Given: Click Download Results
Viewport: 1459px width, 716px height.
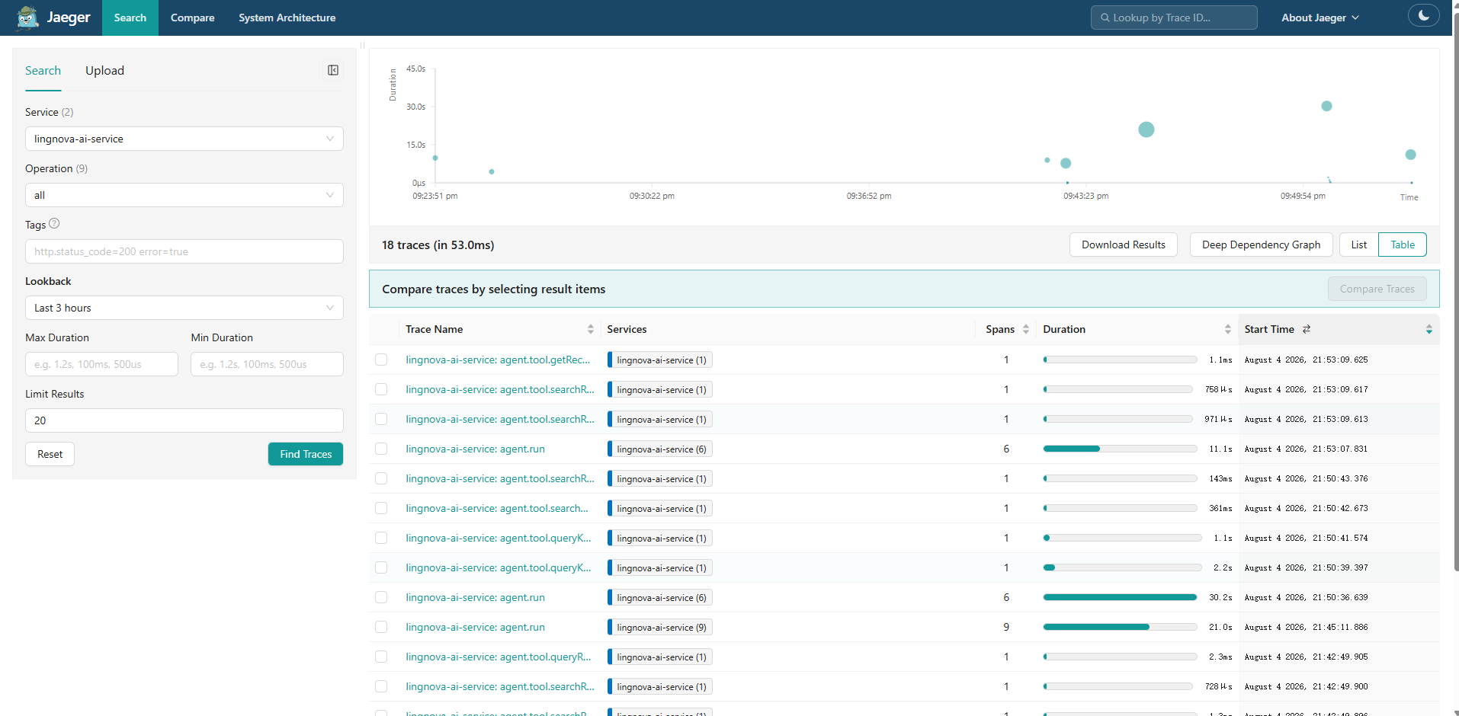Looking at the screenshot, I should [1124, 245].
